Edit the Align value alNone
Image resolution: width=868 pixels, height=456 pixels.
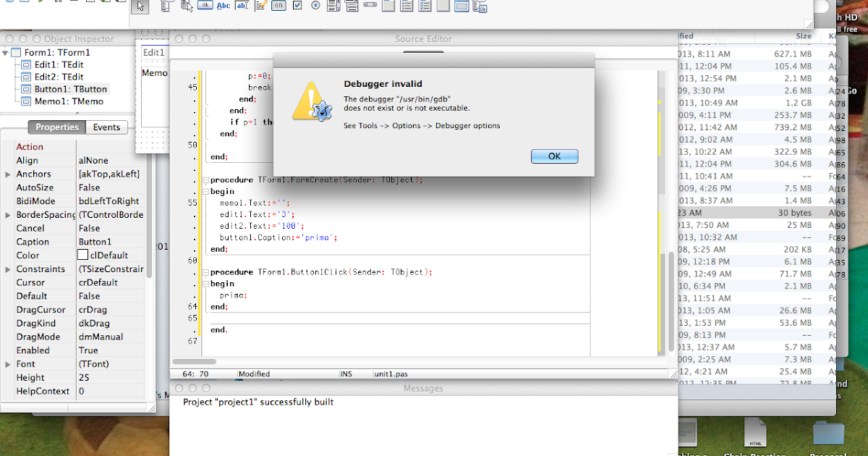pos(110,161)
